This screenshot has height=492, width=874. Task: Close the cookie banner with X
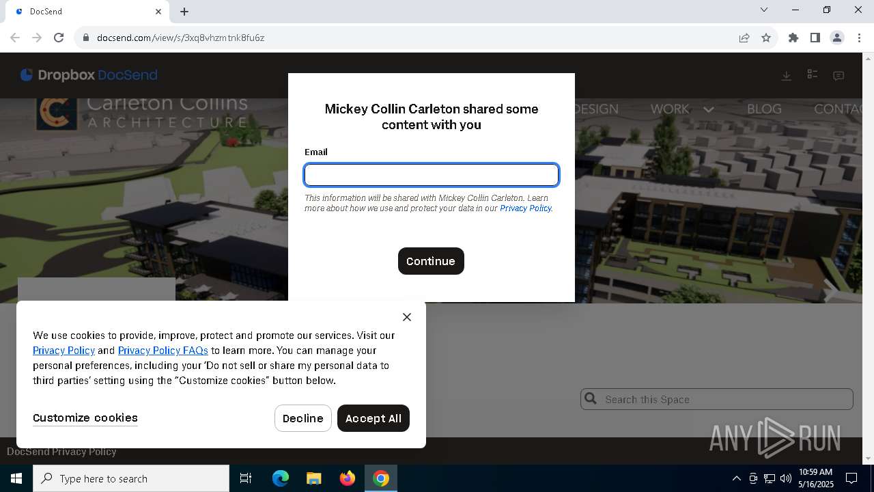[407, 317]
